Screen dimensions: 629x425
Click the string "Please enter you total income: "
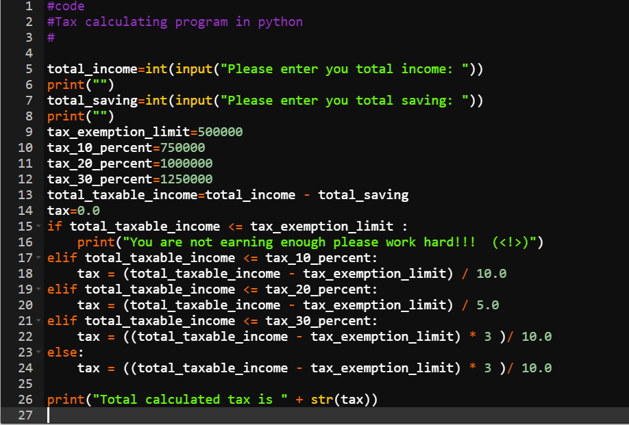(x=344, y=69)
